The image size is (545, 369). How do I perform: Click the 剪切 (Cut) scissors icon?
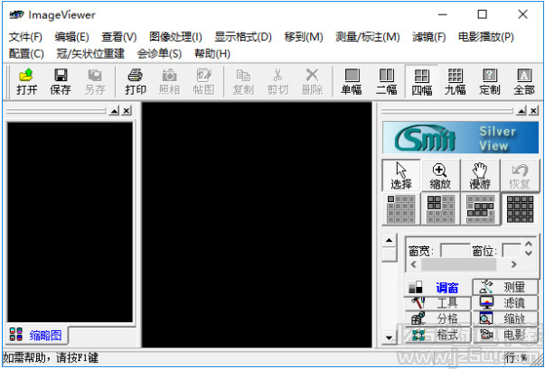[x=277, y=82]
